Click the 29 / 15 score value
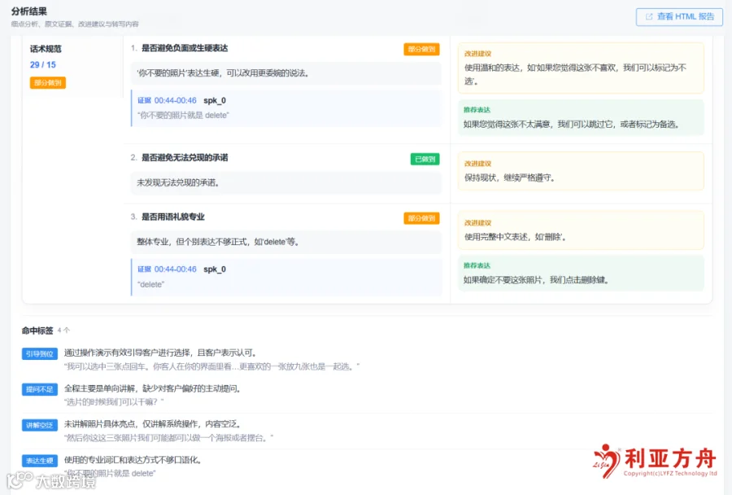This screenshot has width=732, height=495. (x=43, y=64)
